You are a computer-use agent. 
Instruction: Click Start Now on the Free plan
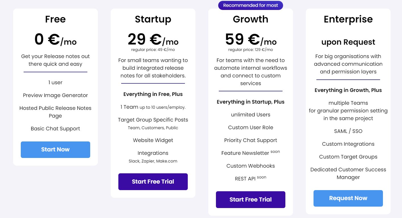(x=55, y=150)
